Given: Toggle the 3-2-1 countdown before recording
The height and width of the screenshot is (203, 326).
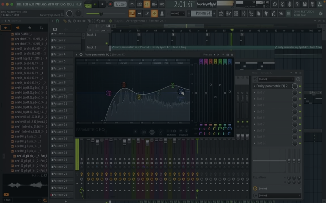Looking at the screenshot, I should click(147, 4).
